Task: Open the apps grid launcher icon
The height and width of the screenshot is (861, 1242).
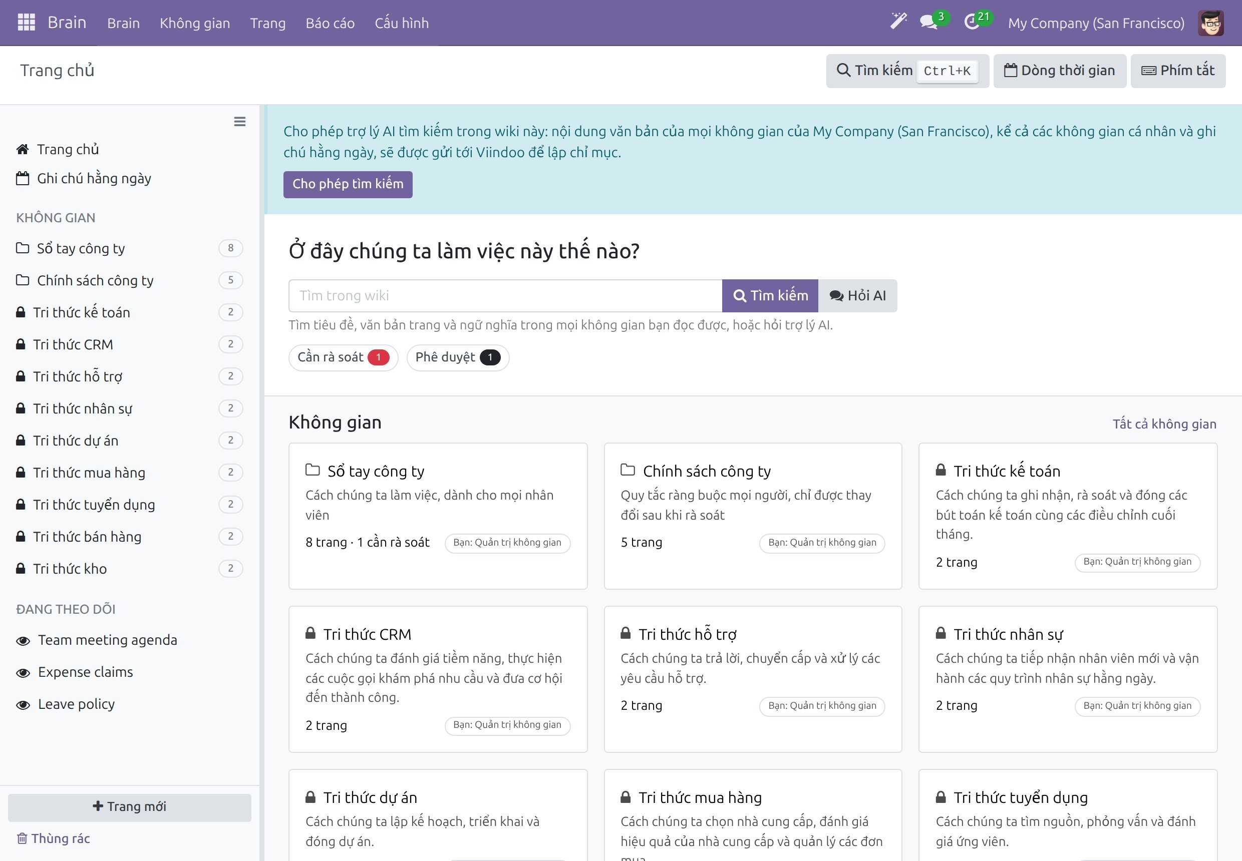Action: pos(26,23)
